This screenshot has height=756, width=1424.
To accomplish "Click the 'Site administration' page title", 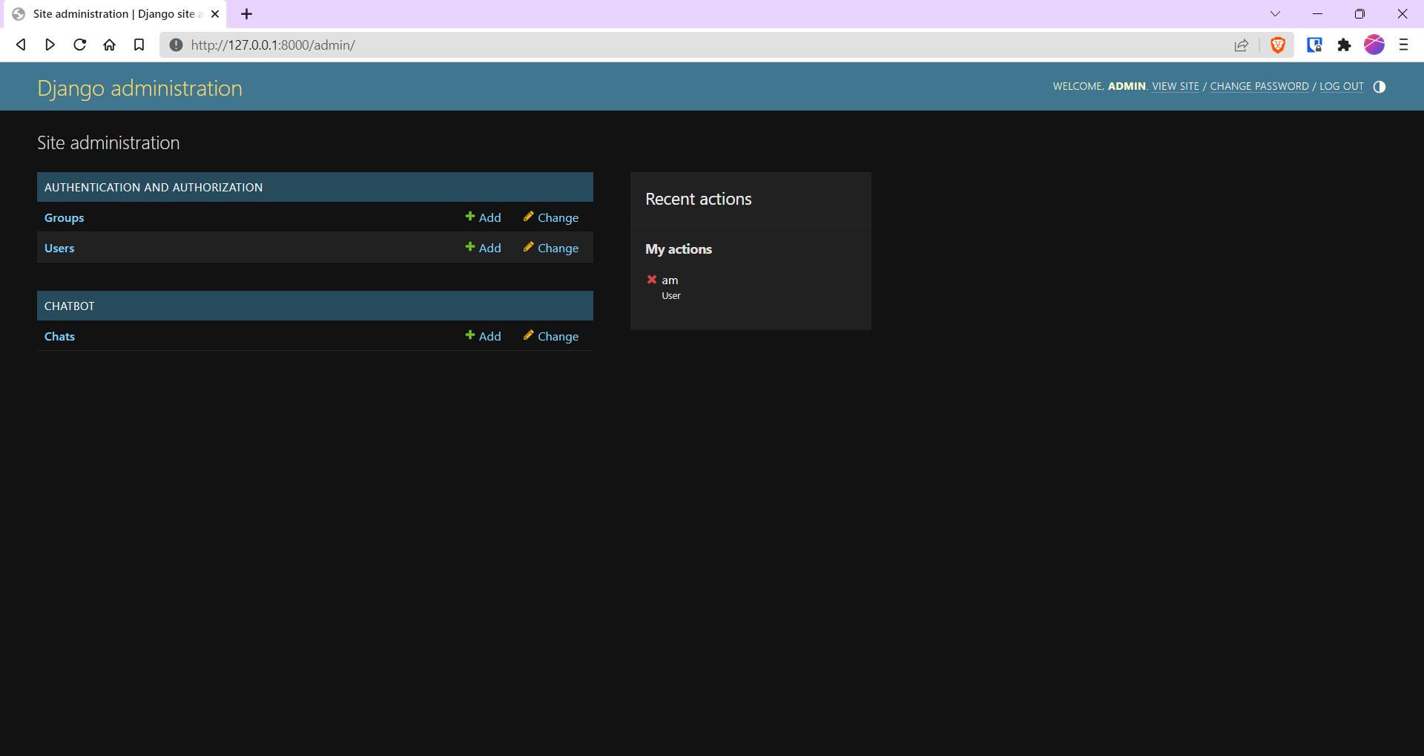I will pos(108,142).
